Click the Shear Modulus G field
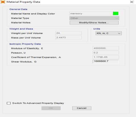 [106, 61]
